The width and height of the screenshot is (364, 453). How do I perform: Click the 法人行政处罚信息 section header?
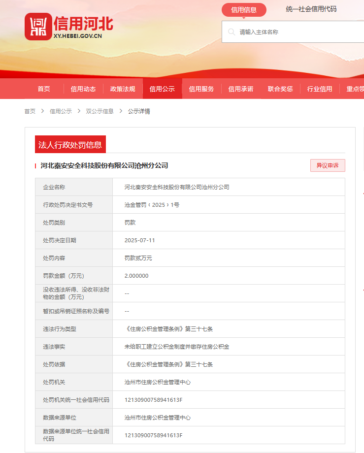point(70,145)
